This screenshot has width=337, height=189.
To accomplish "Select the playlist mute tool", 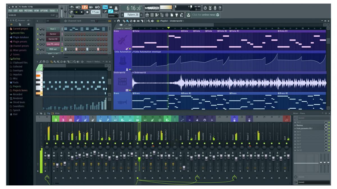I will point(135,21).
